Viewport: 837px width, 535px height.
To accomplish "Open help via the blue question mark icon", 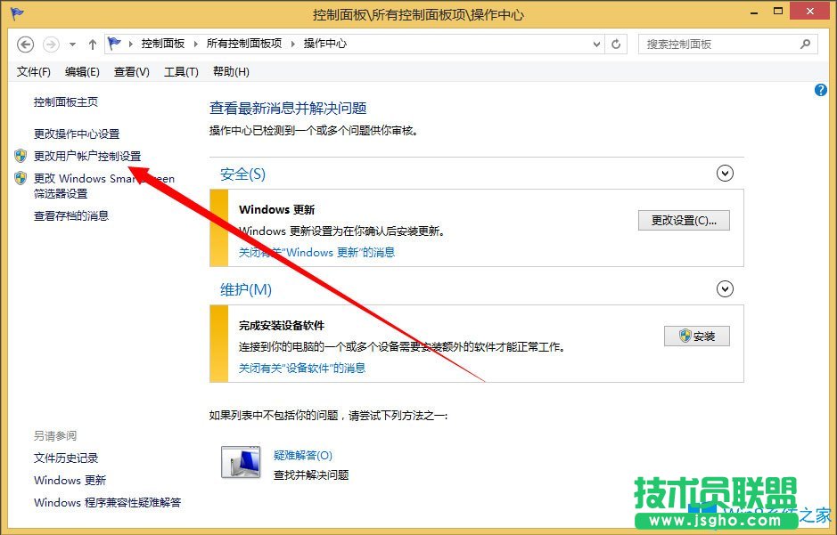I will coord(821,90).
